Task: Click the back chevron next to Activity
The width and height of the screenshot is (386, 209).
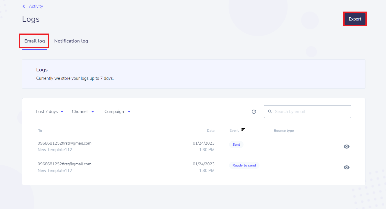Action: coord(24,6)
